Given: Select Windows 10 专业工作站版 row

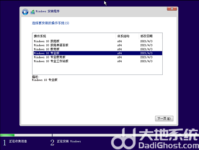Looking at the screenshot, I should coord(98,61).
